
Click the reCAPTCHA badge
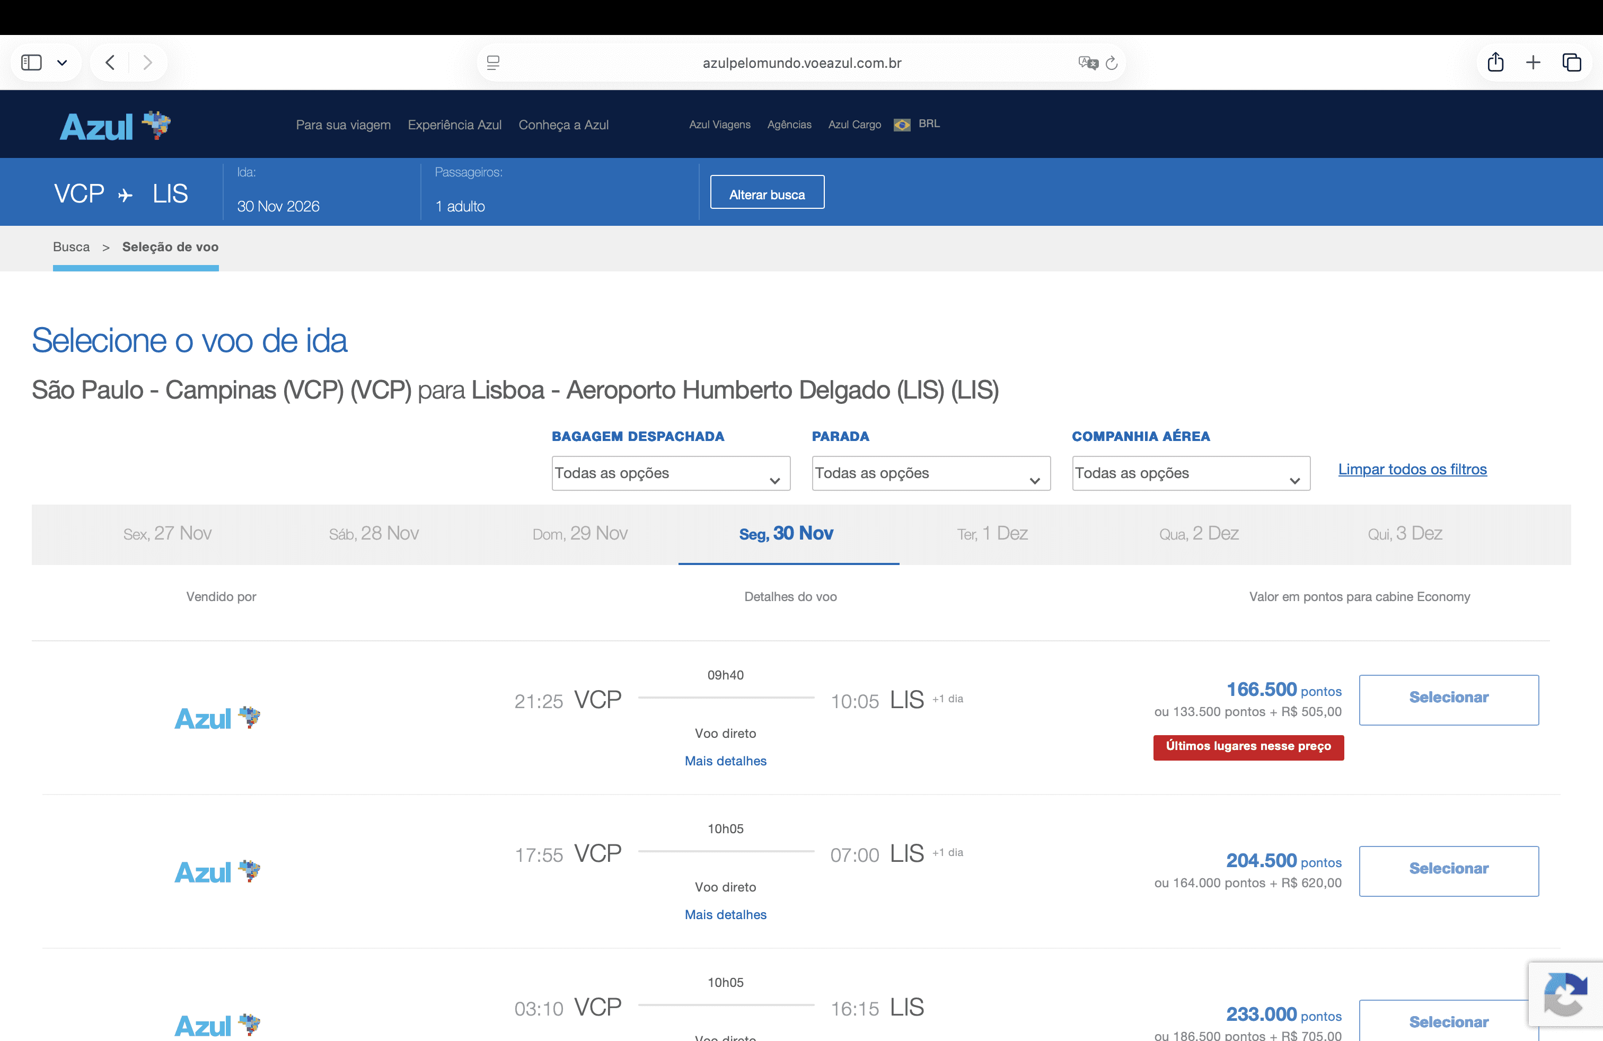pyautogui.click(x=1565, y=994)
